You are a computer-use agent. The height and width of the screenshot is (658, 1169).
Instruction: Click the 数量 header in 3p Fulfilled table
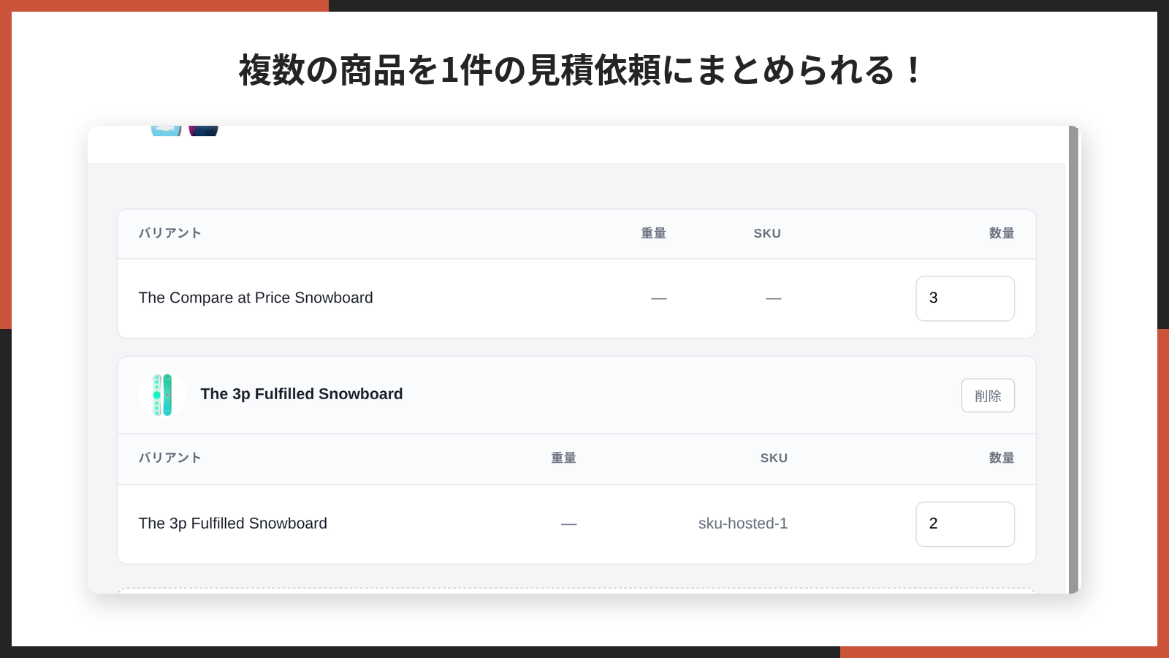pyautogui.click(x=1002, y=458)
